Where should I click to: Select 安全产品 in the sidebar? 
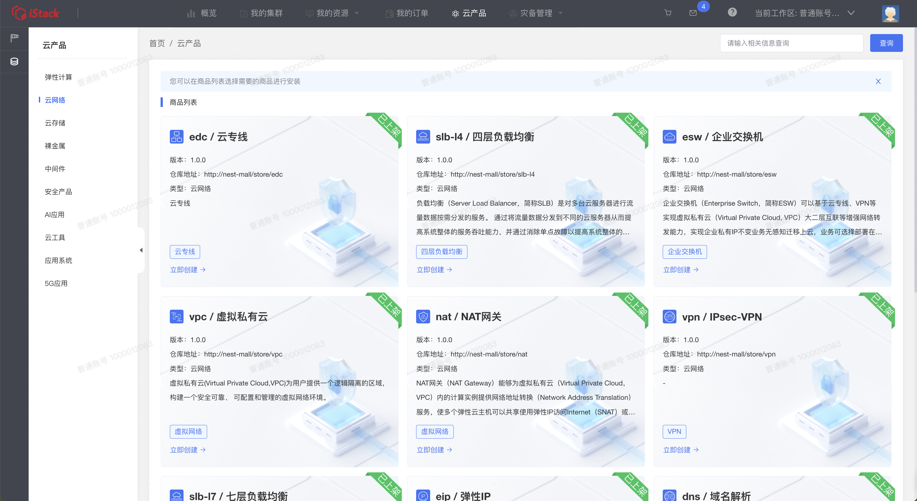tap(58, 192)
